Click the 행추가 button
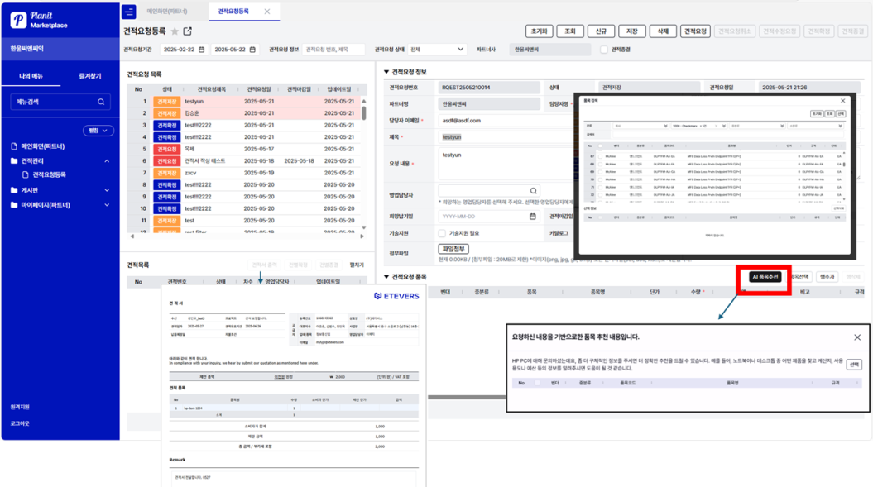873x487 pixels. 827,277
